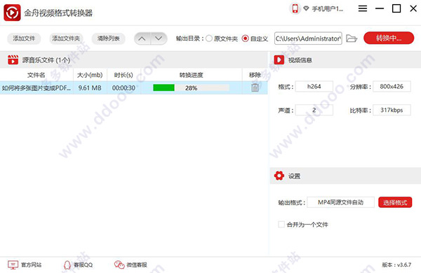The height and width of the screenshot is (273, 421).
Task: Open folder browse icon for output directory
Action: click(352, 38)
